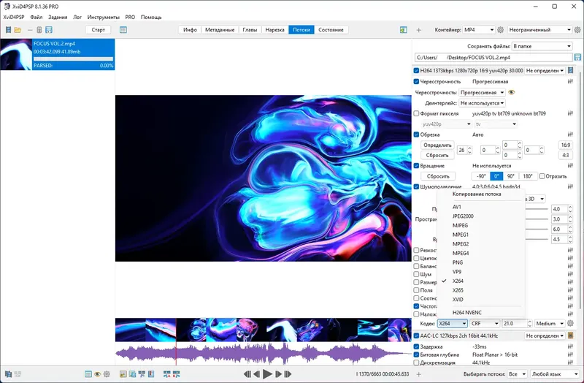Click the Сбросить button under Вращение
The width and height of the screenshot is (584, 383).
[x=438, y=176]
